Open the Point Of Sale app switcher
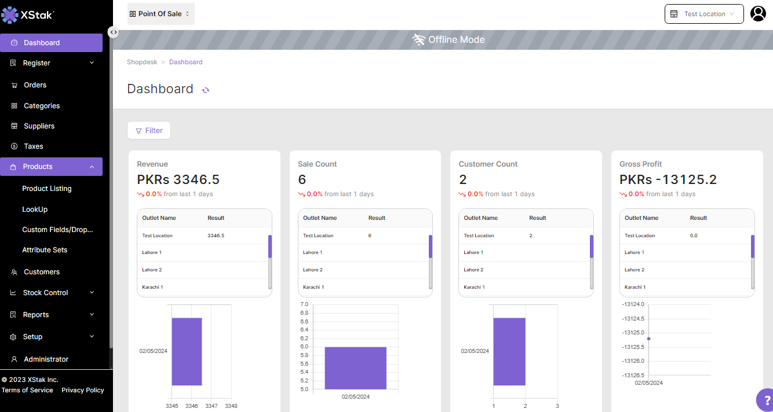Screen dimensions: 773x412 (x=161, y=14)
